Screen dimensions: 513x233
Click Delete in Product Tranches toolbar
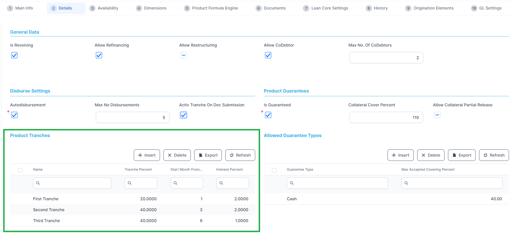177,155
